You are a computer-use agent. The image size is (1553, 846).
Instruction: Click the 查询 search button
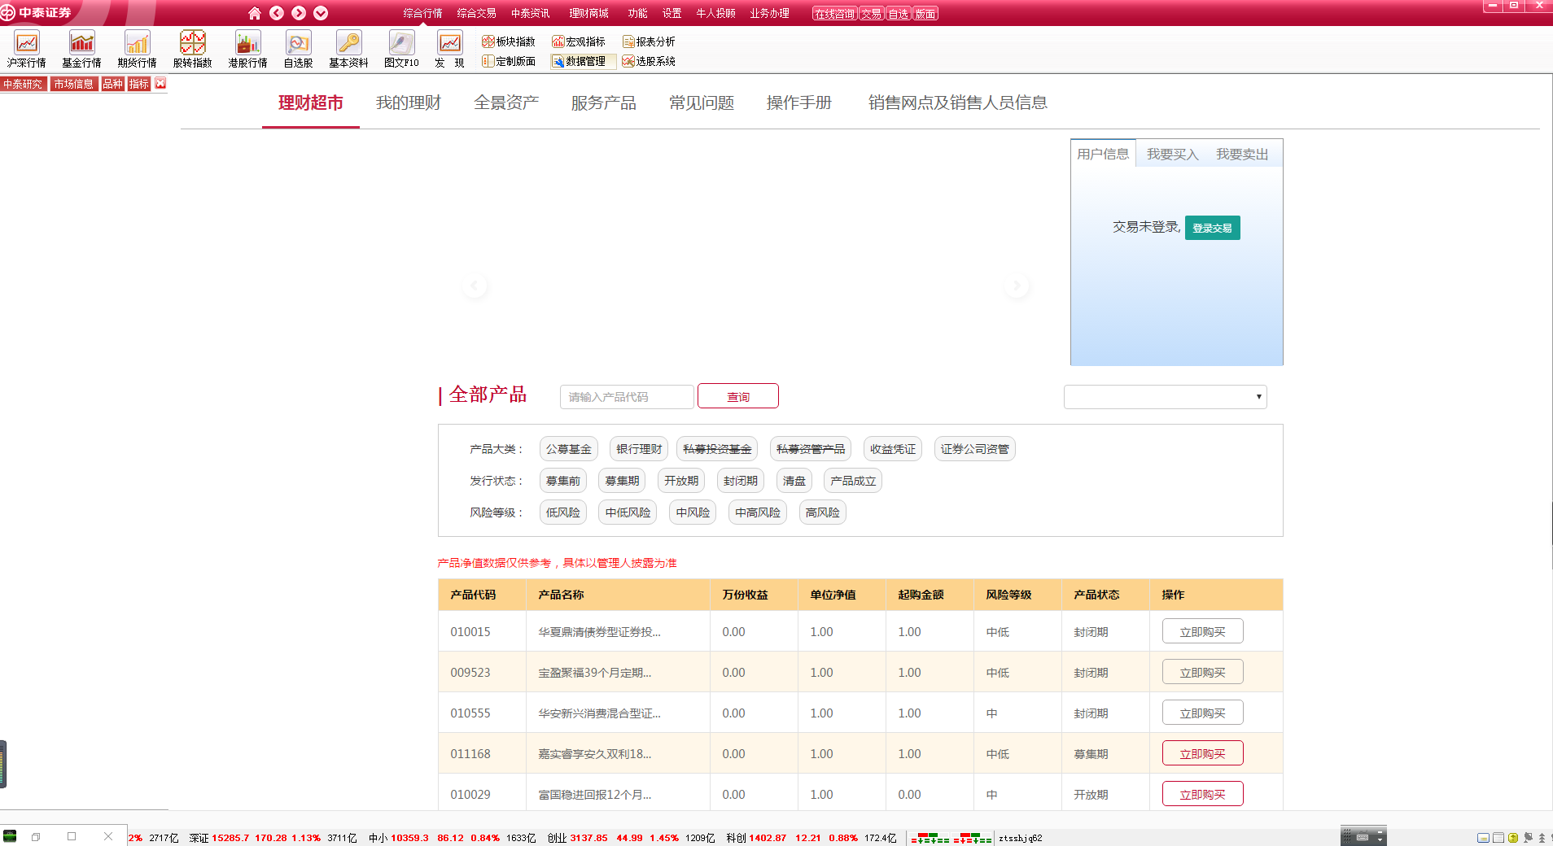point(738,396)
